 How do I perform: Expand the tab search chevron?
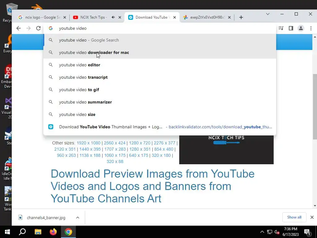click(268, 14)
